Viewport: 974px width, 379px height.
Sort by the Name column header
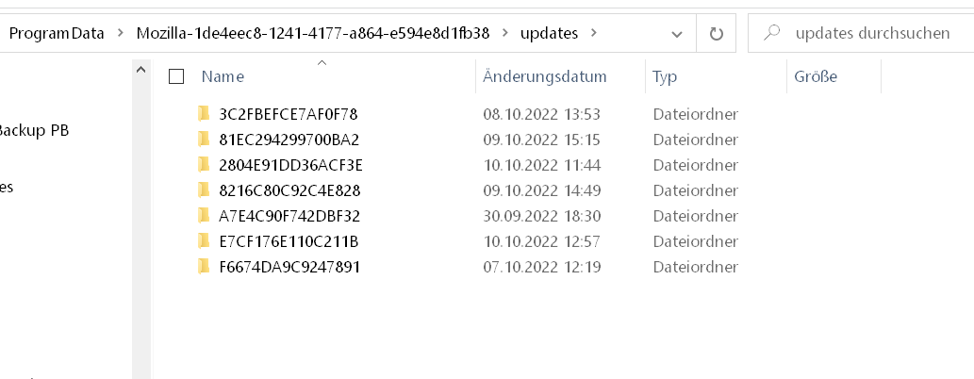pyautogui.click(x=223, y=76)
